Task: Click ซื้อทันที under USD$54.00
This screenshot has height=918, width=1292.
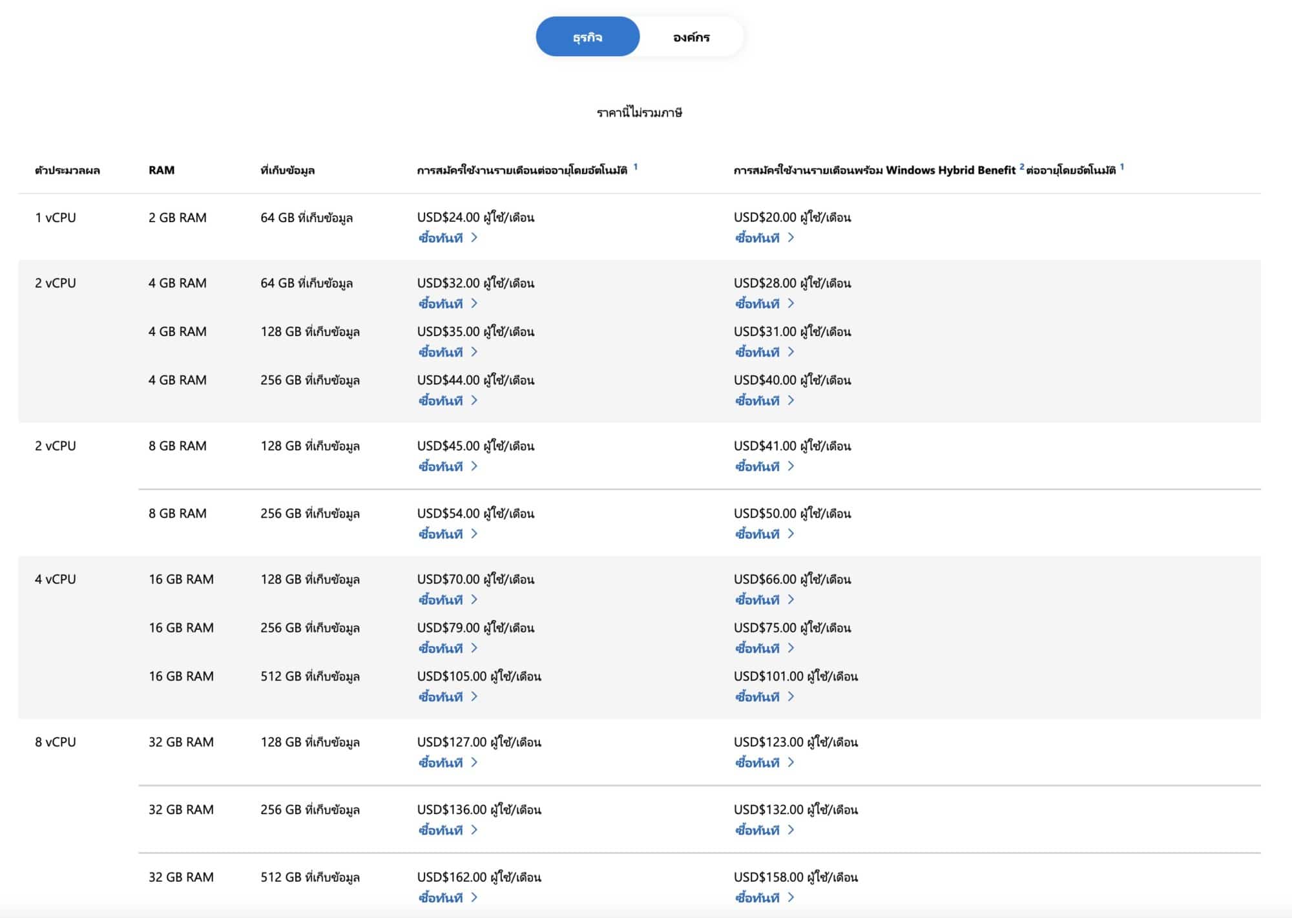Action: tap(448, 534)
